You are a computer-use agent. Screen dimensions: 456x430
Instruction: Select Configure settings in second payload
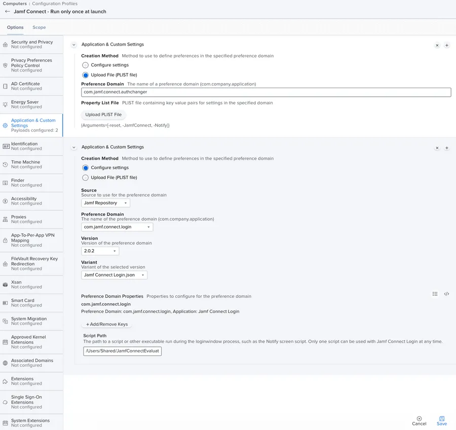[x=85, y=168]
